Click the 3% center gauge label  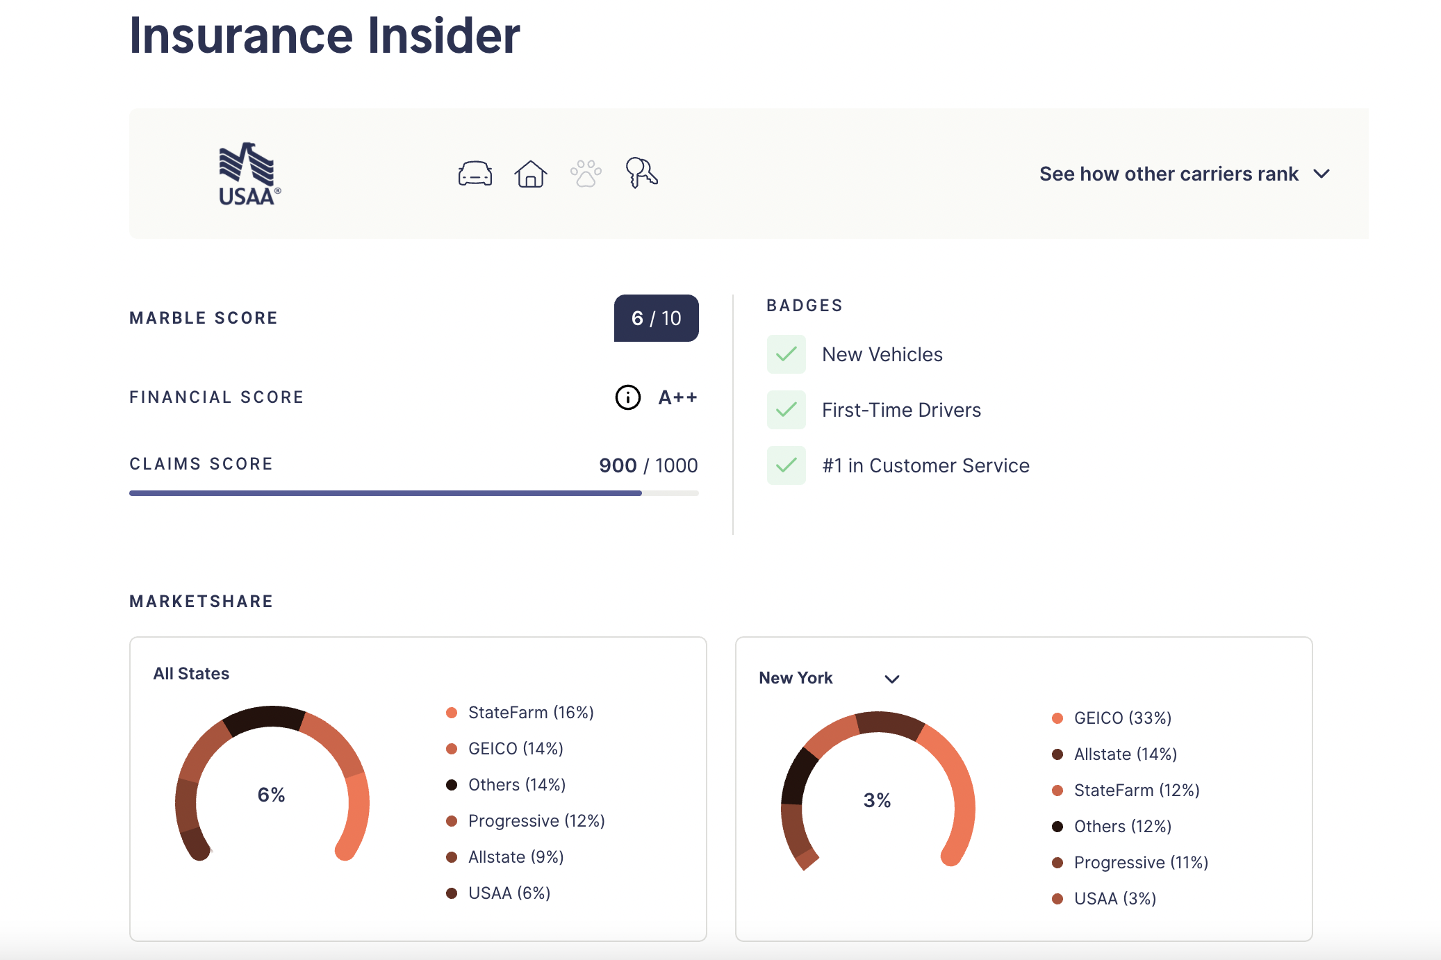pyautogui.click(x=878, y=800)
